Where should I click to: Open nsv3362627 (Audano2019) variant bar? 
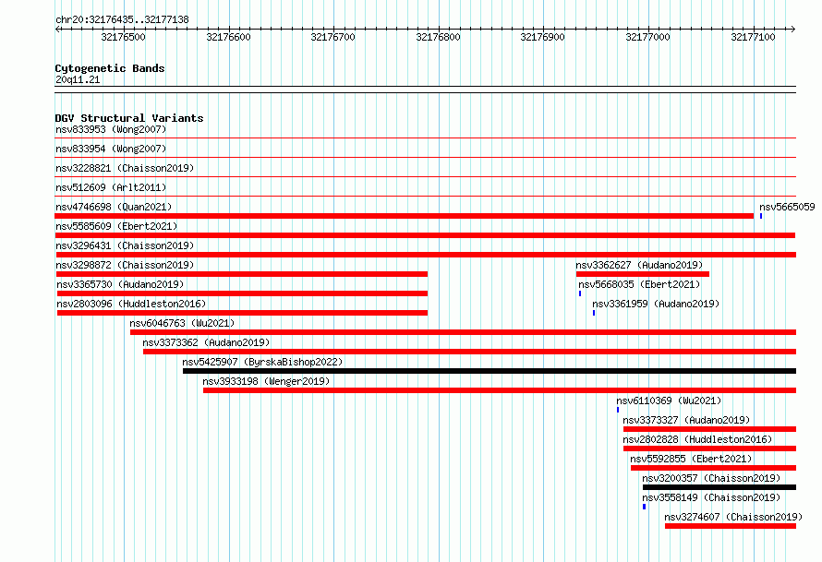tap(643, 274)
